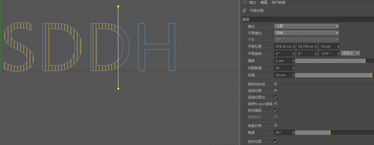Click the 平面切割 title text
Image resolution: width=374 pixels, height=145 pixels.
pyautogui.click(x=256, y=11)
